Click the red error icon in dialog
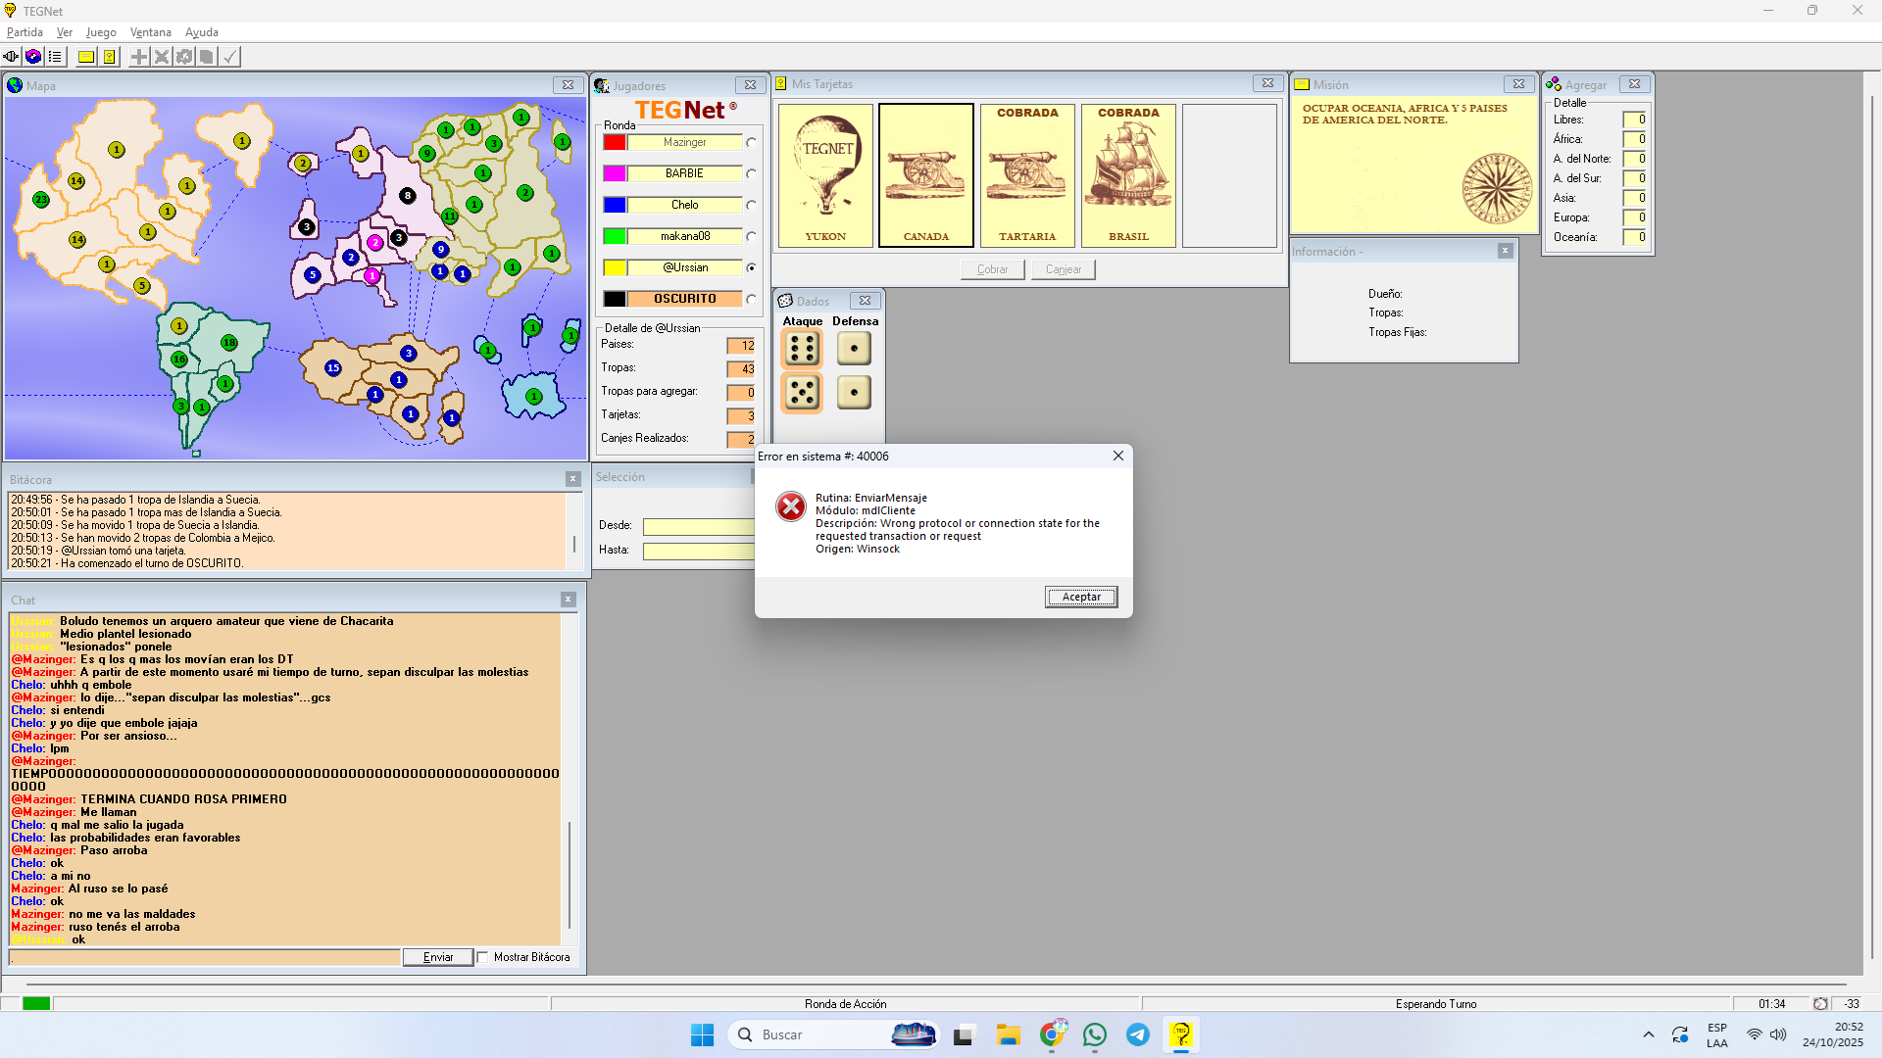This screenshot has height=1058, width=1882. tap(790, 506)
